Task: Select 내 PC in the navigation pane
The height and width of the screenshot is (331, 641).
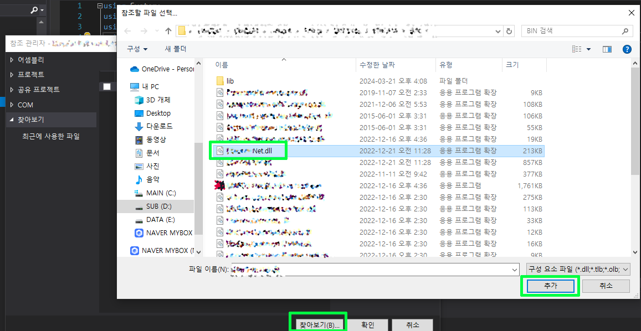Action: (144, 87)
